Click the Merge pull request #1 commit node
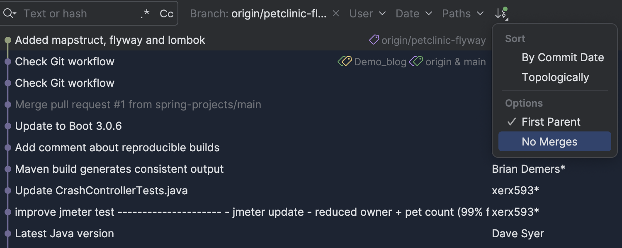 click(7, 105)
